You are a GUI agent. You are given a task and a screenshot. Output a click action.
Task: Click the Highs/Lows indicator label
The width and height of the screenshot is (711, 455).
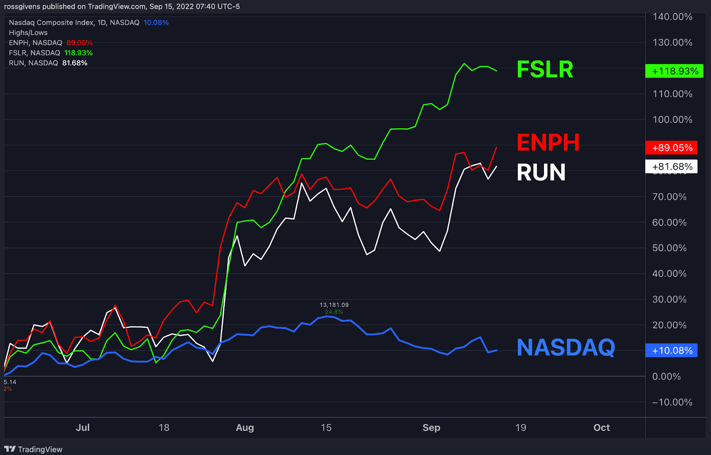(x=28, y=32)
